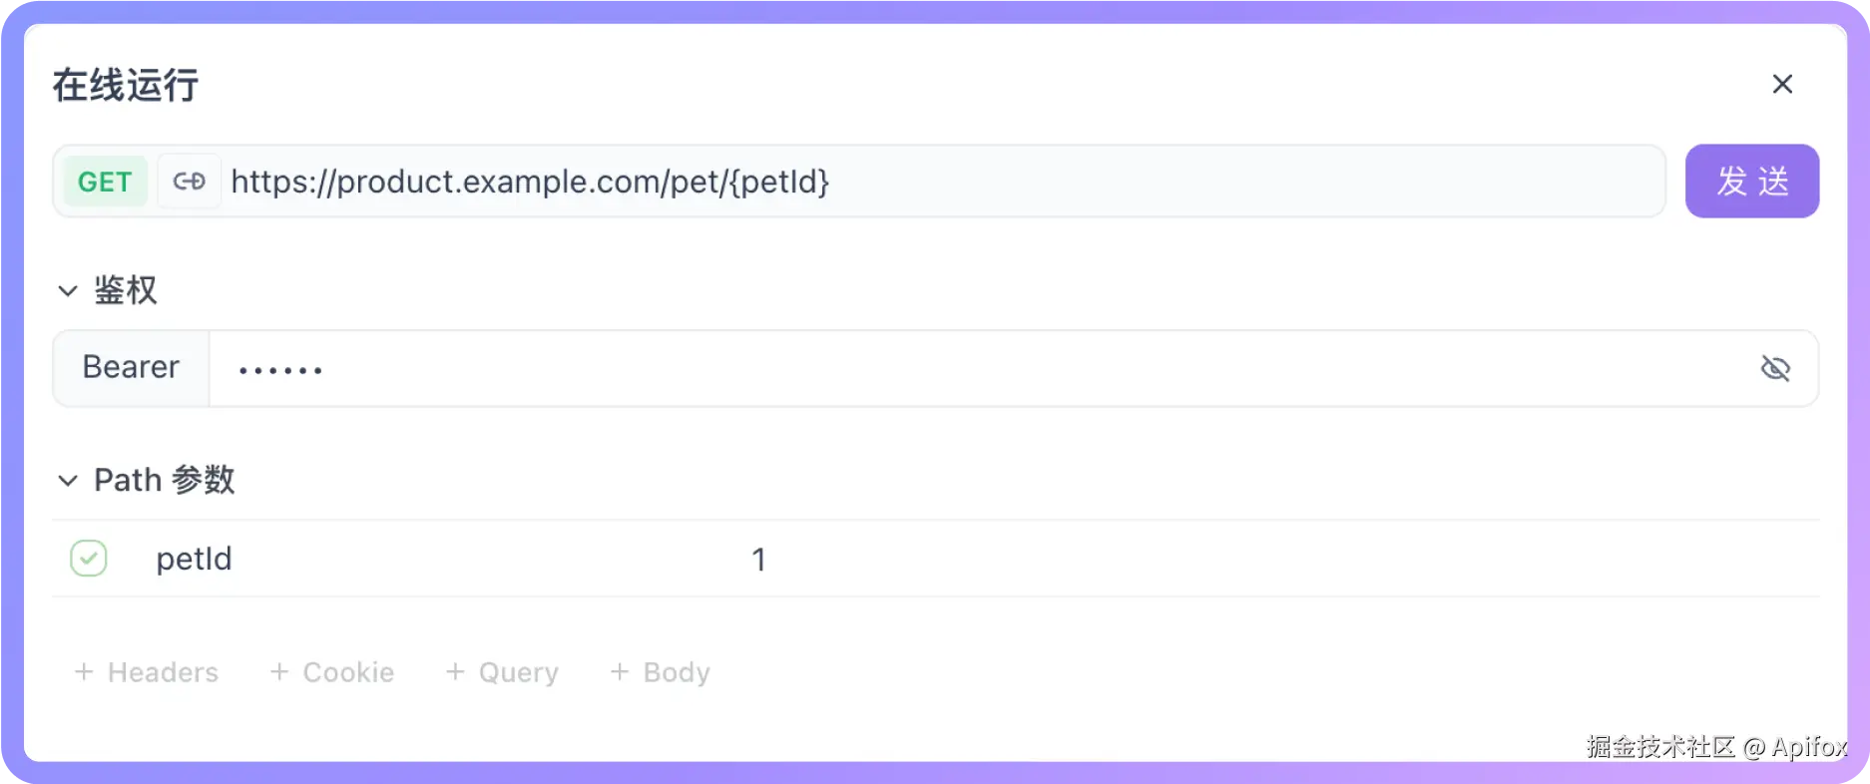Collapse the 鉴权 section chevron
1870x784 pixels.
(68, 291)
